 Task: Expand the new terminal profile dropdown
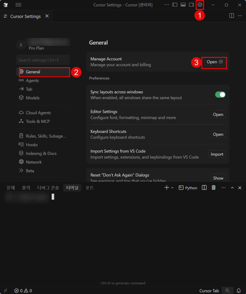172,188
